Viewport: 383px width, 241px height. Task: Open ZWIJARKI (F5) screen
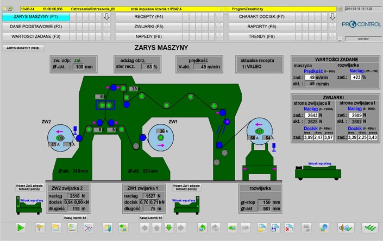coord(149,27)
